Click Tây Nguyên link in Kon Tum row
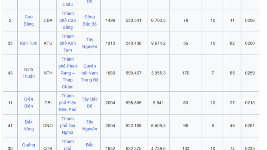 [x=89, y=43]
